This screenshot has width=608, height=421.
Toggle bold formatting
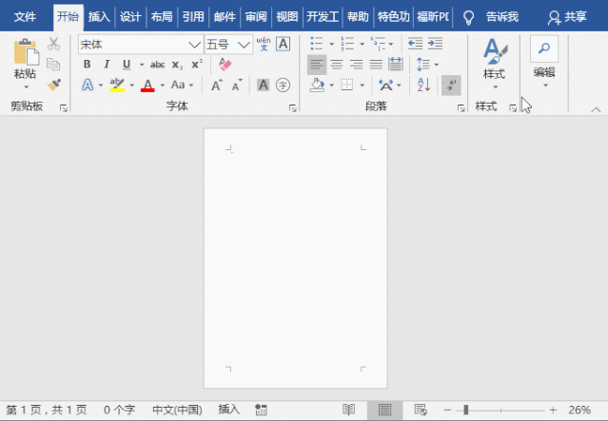[87, 65]
